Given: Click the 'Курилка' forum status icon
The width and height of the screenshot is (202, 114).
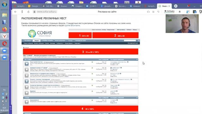Looking at the screenshot, I should click(x=27, y=93).
